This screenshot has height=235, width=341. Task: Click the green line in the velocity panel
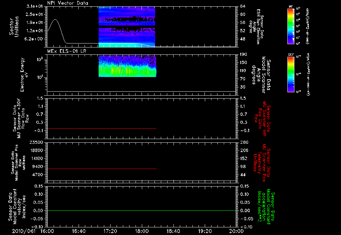click(x=142, y=210)
